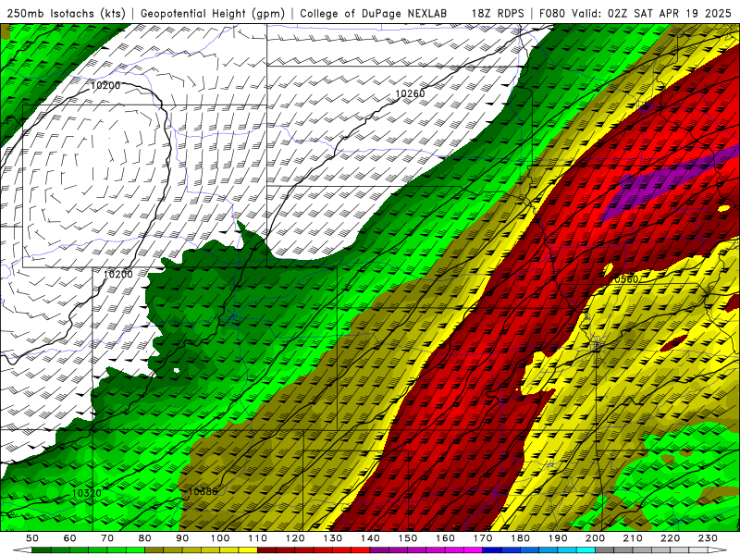Click the 70 value on the color scale

click(x=107, y=538)
